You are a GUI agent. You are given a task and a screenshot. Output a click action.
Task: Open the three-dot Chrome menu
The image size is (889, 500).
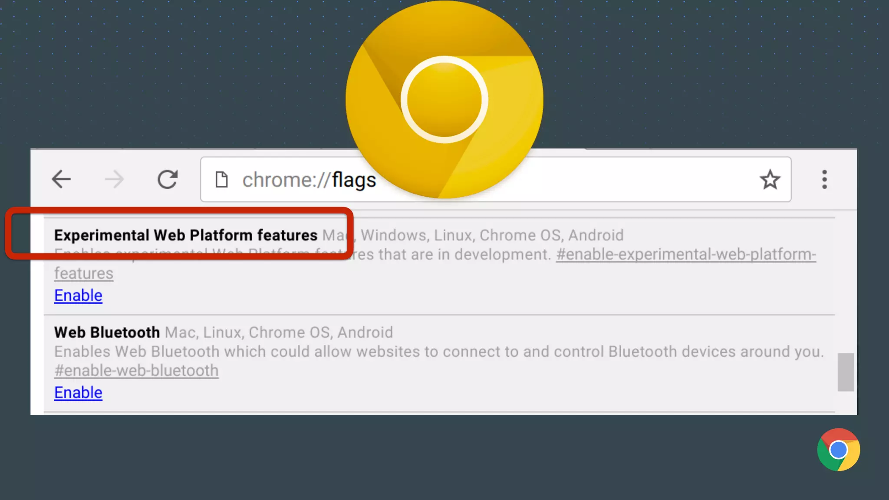(x=824, y=180)
